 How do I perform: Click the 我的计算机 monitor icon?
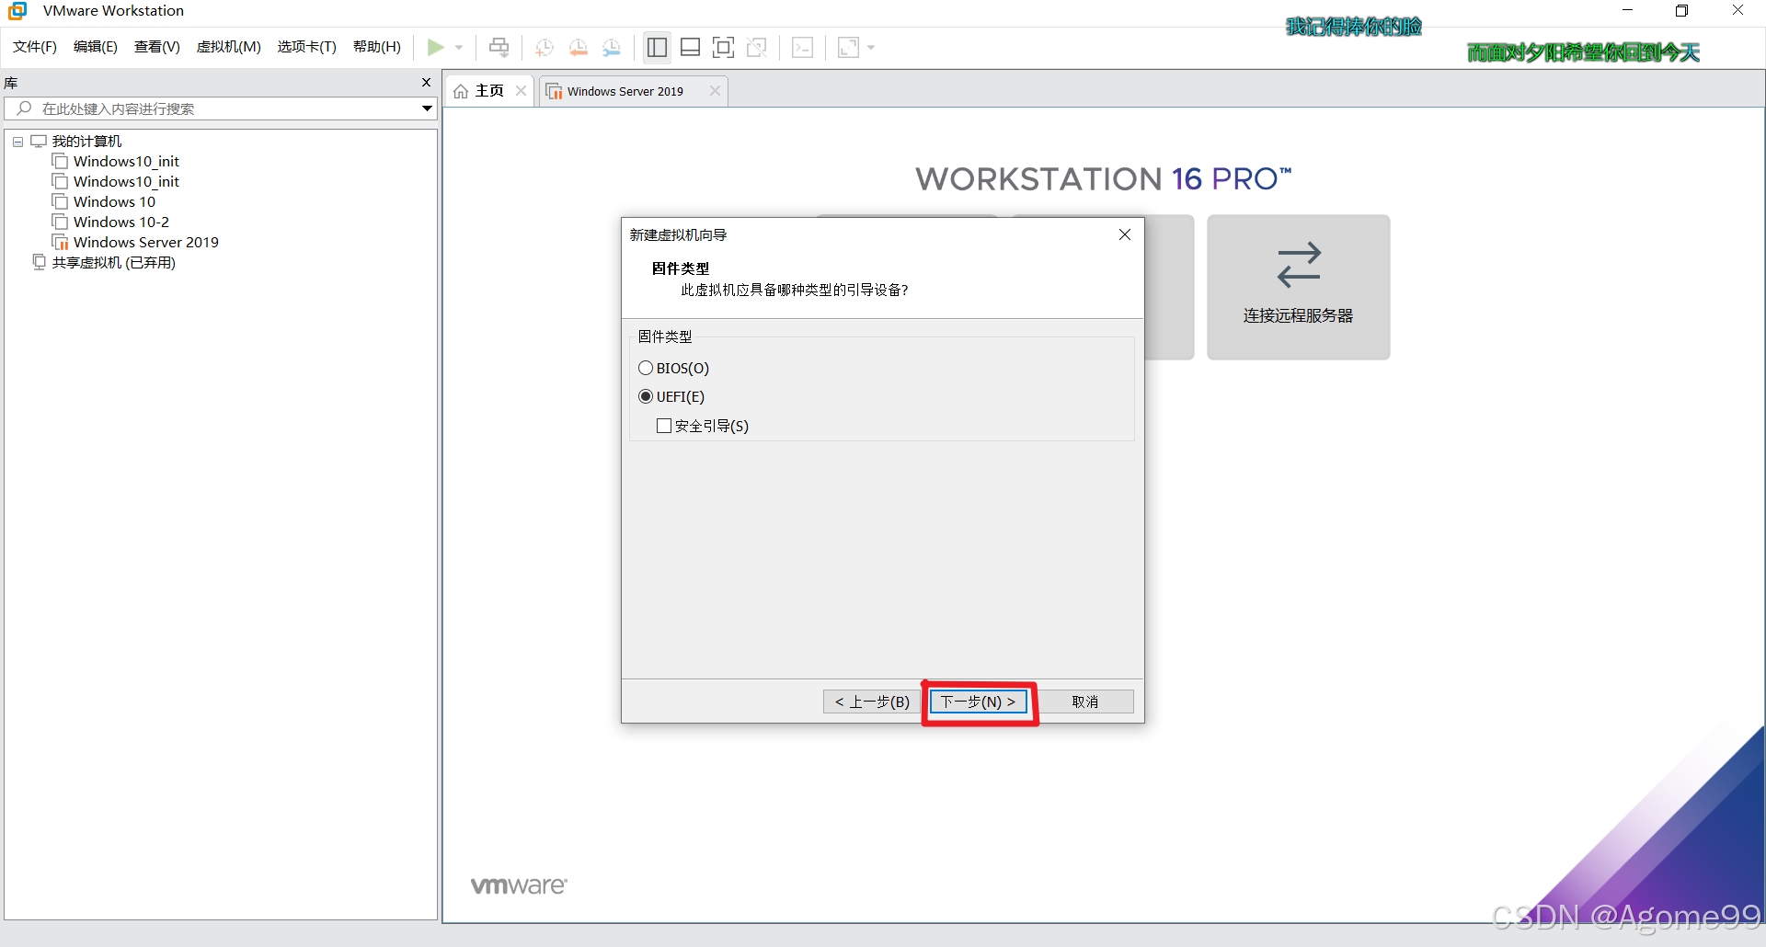tap(39, 141)
